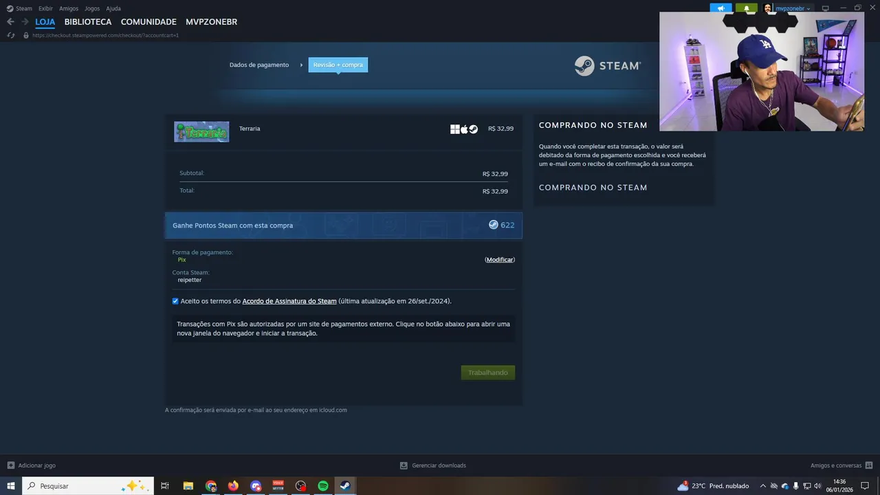This screenshot has width=880, height=495.
Task: Click the Subtotal label
Action: [192, 173]
